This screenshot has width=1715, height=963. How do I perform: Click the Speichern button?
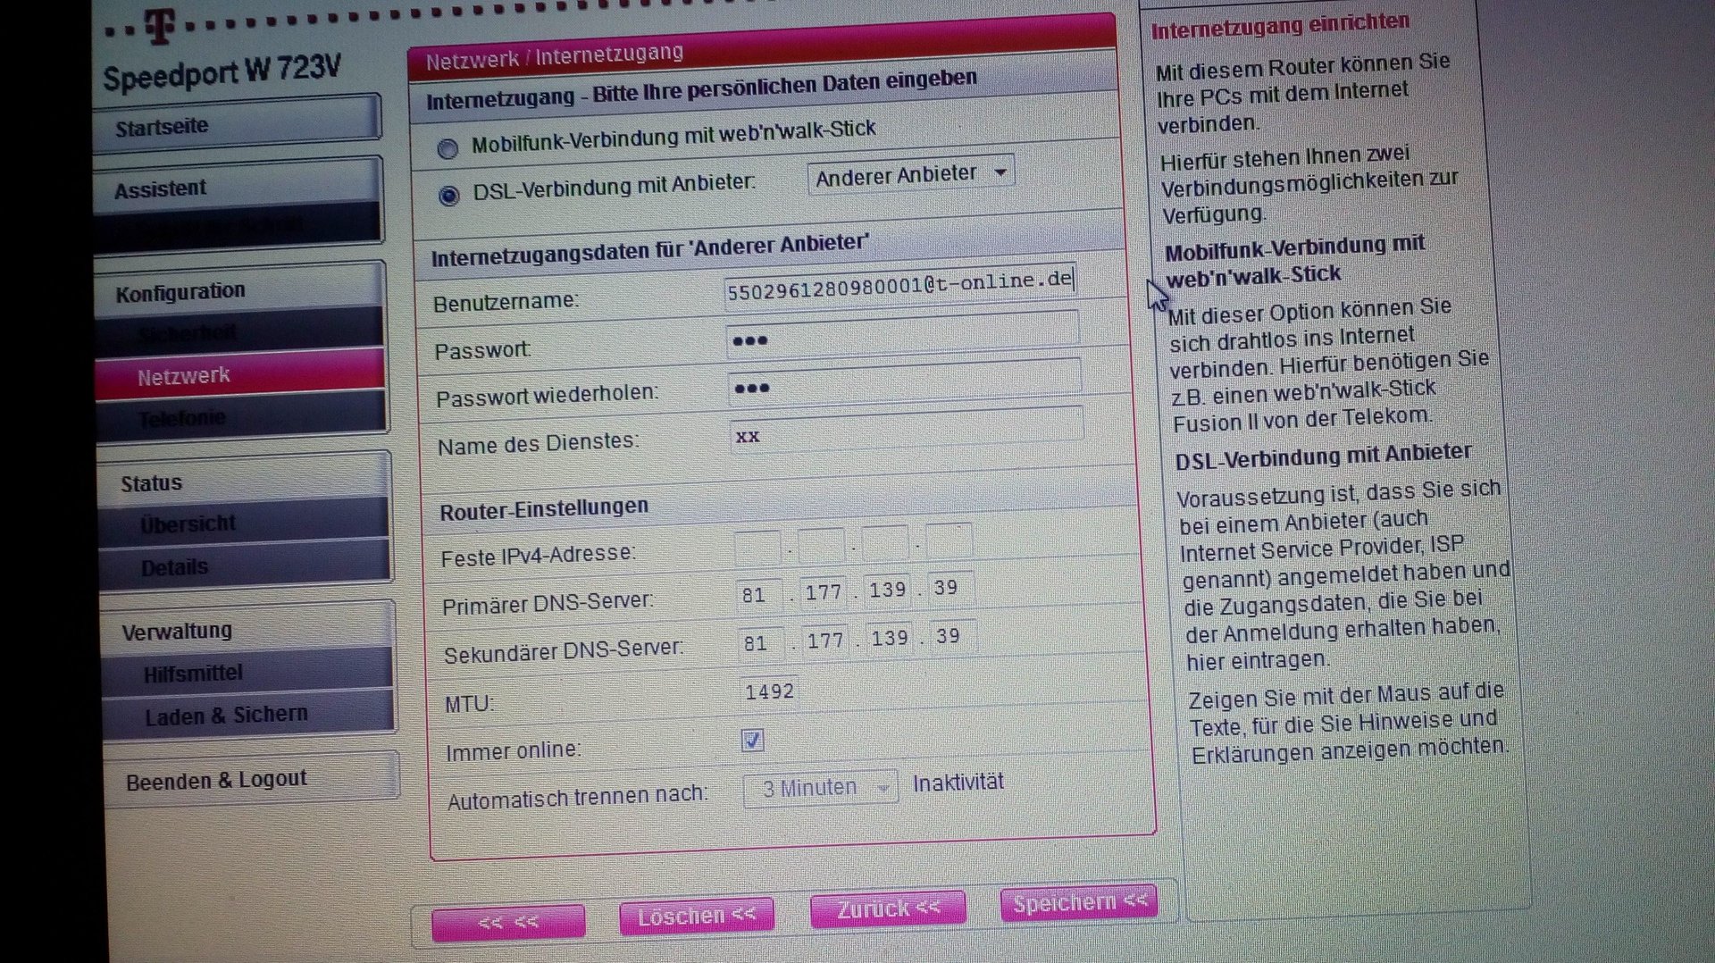[1079, 902]
